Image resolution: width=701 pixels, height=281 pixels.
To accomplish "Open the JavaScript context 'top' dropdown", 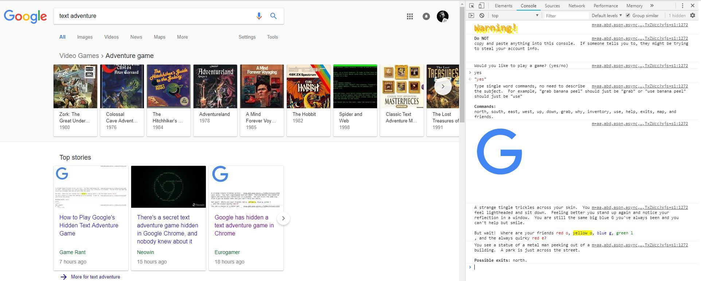I will [x=515, y=16].
